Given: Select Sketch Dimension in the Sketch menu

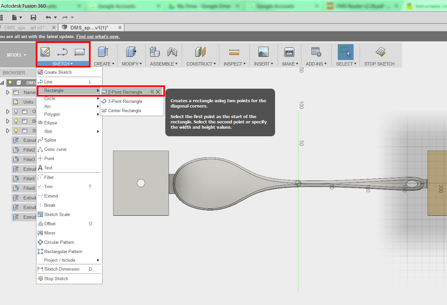Looking at the screenshot, I should pyautogui.click(x=62, y=269).
